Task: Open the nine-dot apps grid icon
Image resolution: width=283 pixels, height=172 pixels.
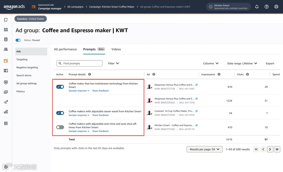Action: [6, 123]
